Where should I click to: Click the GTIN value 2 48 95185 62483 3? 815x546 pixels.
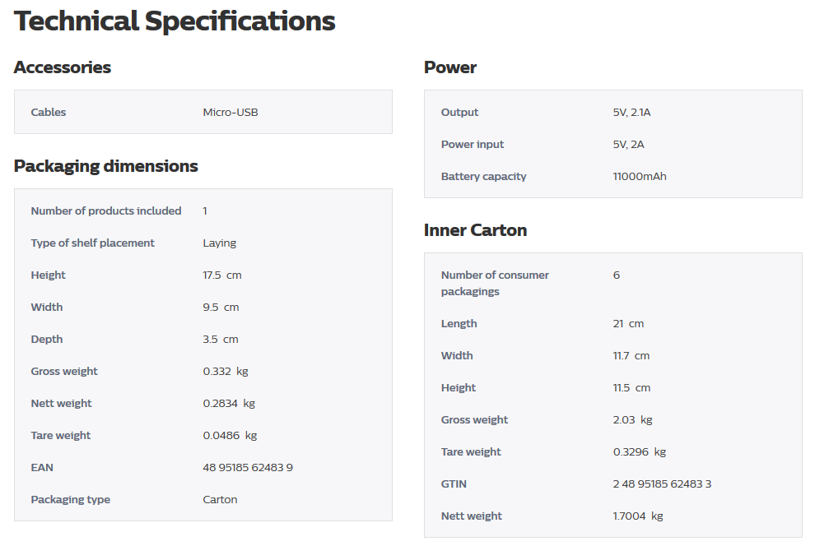click(662, 484)
